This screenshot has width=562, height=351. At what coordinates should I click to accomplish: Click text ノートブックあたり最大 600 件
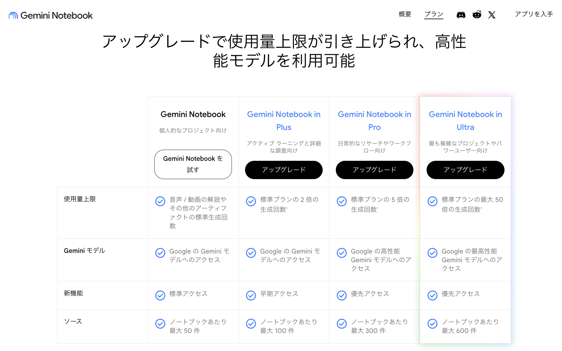[470, 326]
